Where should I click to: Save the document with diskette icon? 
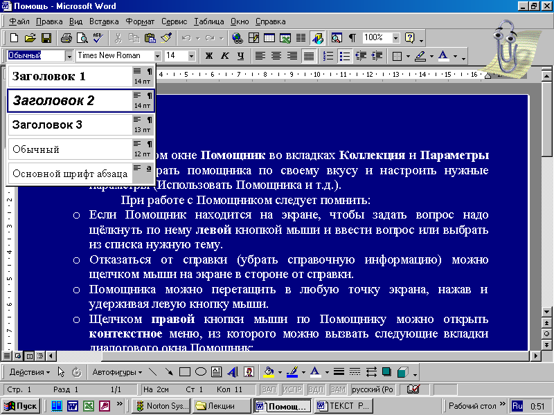tap(46, 38)
